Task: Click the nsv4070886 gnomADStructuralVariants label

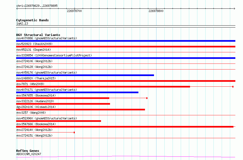Action: (x=47, y=38)
